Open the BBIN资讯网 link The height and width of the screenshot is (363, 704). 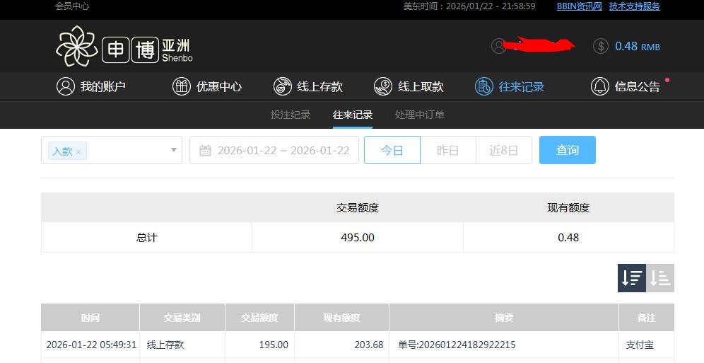(579, 6)
